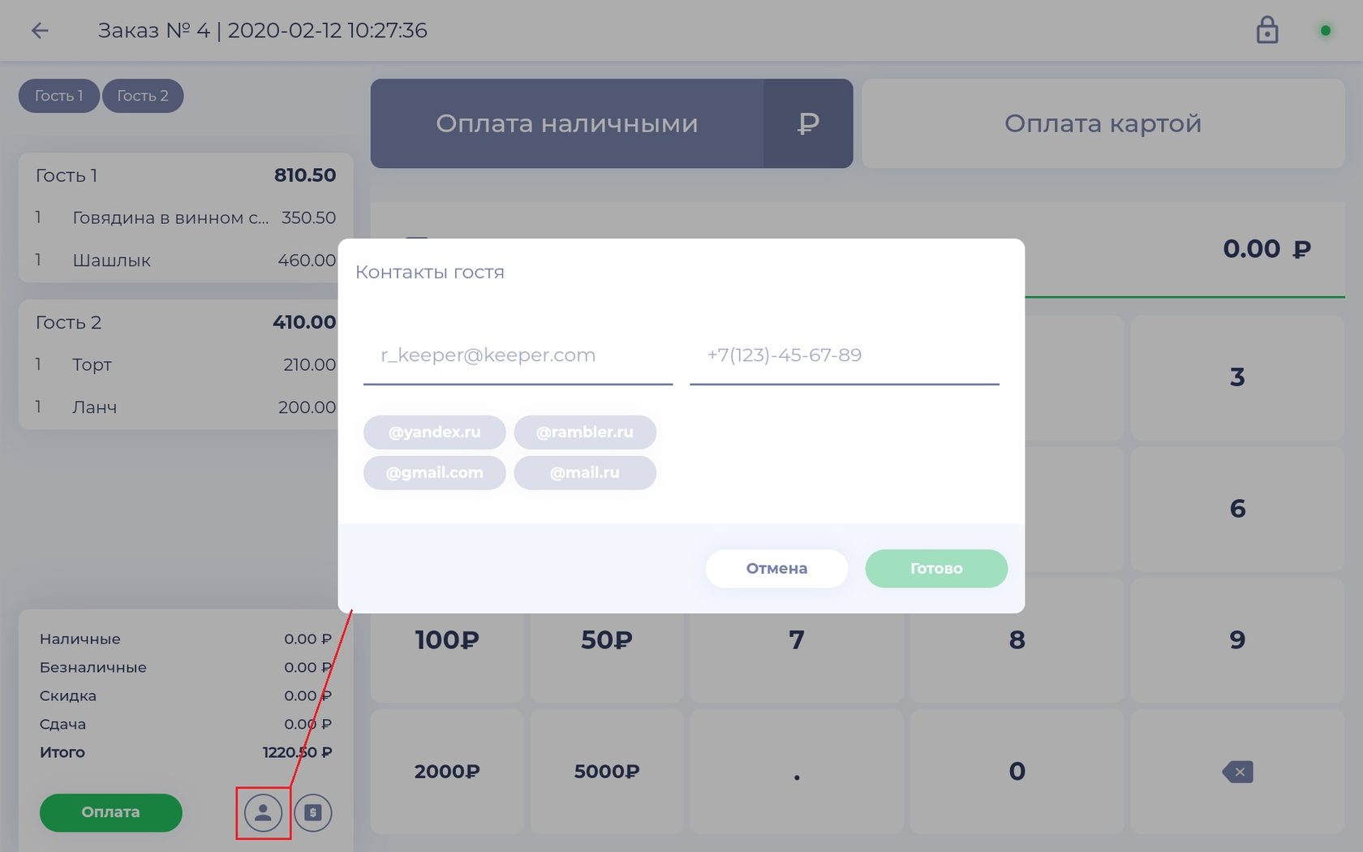Click the ruble symbol on cash button

808,123
